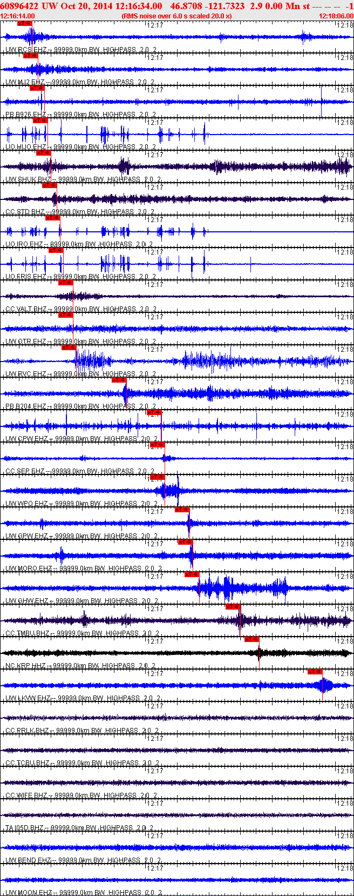Click the red pick marker on UW OTR trace

pos(65,315)
